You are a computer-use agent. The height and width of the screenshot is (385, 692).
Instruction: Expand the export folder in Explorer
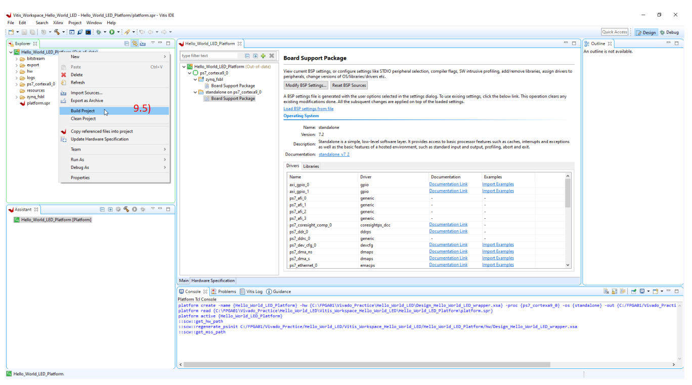click(17, 65)
